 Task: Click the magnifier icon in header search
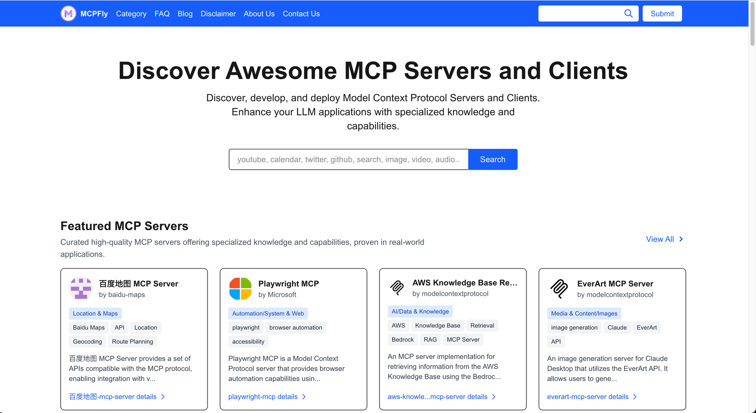(628, 14)
